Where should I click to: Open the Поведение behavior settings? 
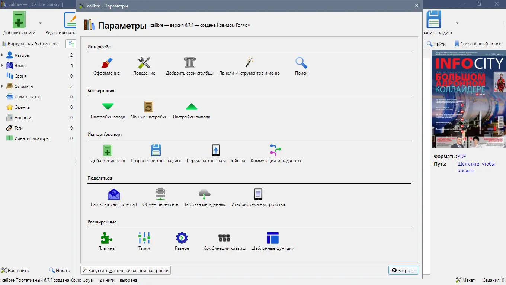(144, 66)
